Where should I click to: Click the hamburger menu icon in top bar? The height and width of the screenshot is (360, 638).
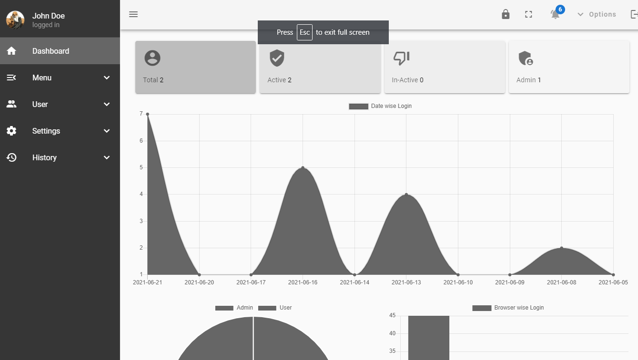click(x=133, y=14)
